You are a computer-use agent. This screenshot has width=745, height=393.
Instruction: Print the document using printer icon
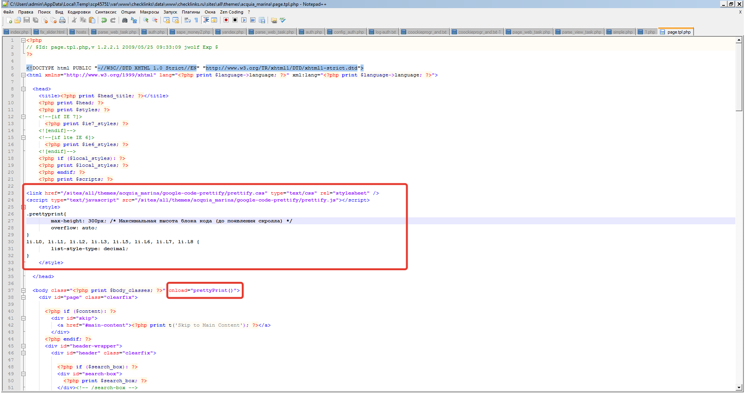(62, 20)
